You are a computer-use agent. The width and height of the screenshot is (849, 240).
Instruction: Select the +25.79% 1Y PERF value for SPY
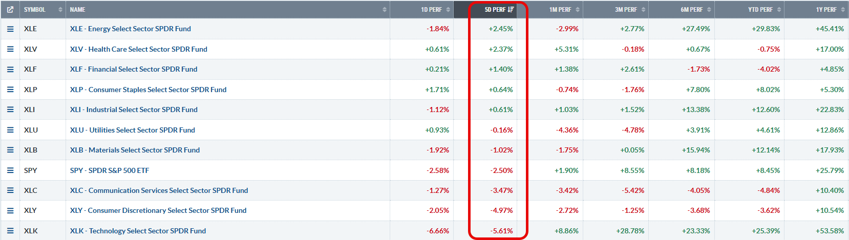coord(830,170)
